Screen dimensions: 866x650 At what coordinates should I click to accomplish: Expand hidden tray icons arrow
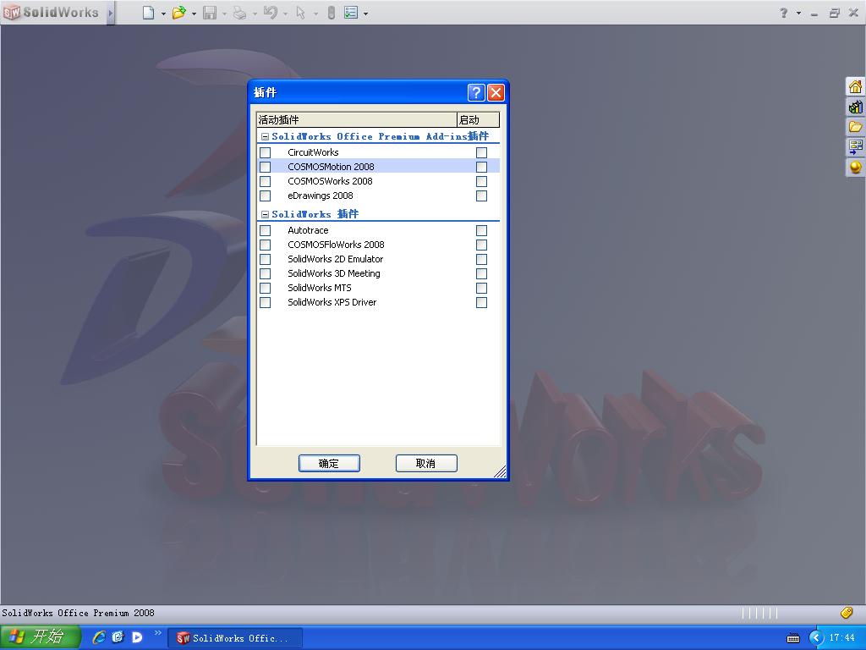pyautogui.click(x=816, y=638)
